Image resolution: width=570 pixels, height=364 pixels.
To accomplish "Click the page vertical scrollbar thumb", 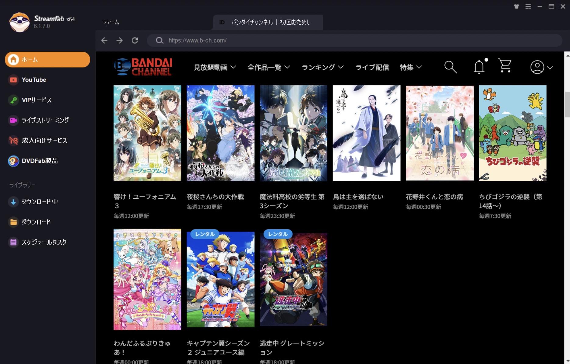I will point(567,104).
